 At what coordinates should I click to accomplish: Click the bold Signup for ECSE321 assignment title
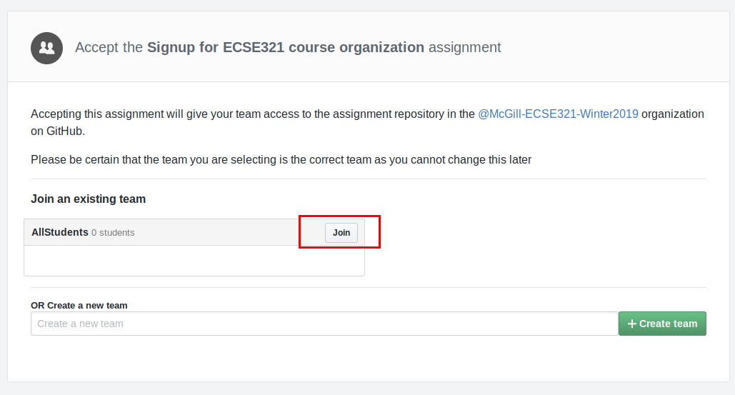click(x=286, y=47)
